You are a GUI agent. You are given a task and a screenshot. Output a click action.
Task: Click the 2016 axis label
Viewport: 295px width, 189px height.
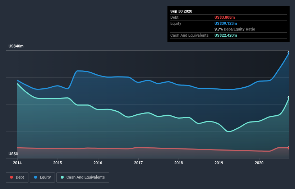point(98,163)
